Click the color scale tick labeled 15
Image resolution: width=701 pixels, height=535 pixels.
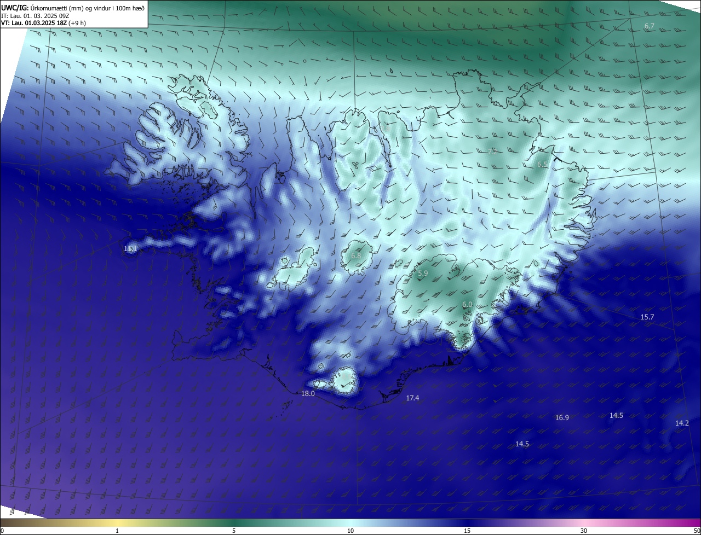(x=467, y=531)
